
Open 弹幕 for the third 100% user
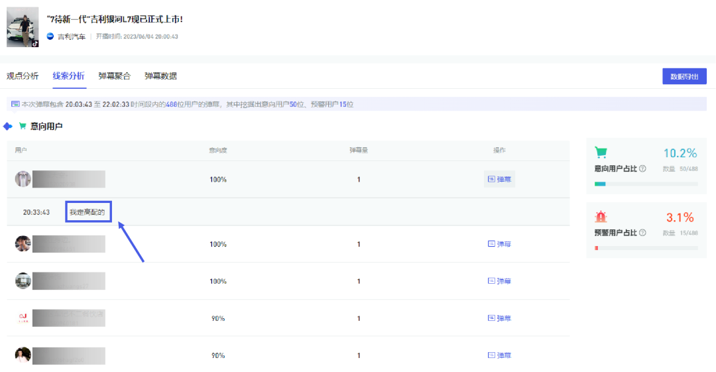(x=499, y=281)
